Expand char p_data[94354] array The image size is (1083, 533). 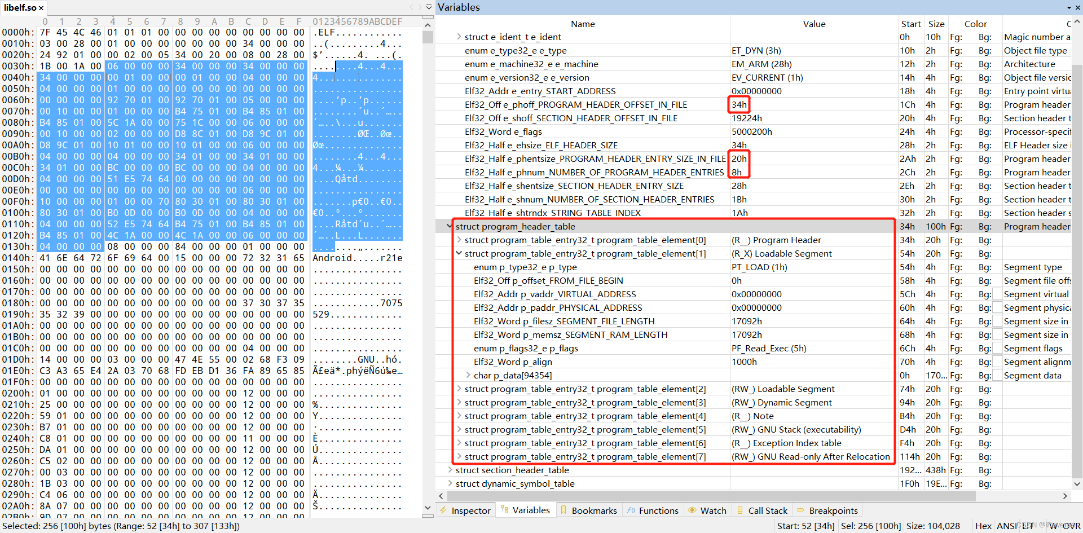coord(468,375)
